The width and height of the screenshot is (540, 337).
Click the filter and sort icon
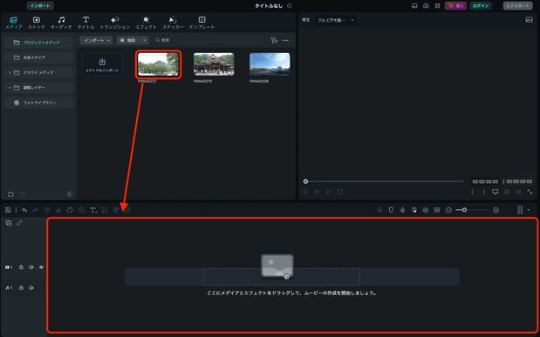coord(274,40)
